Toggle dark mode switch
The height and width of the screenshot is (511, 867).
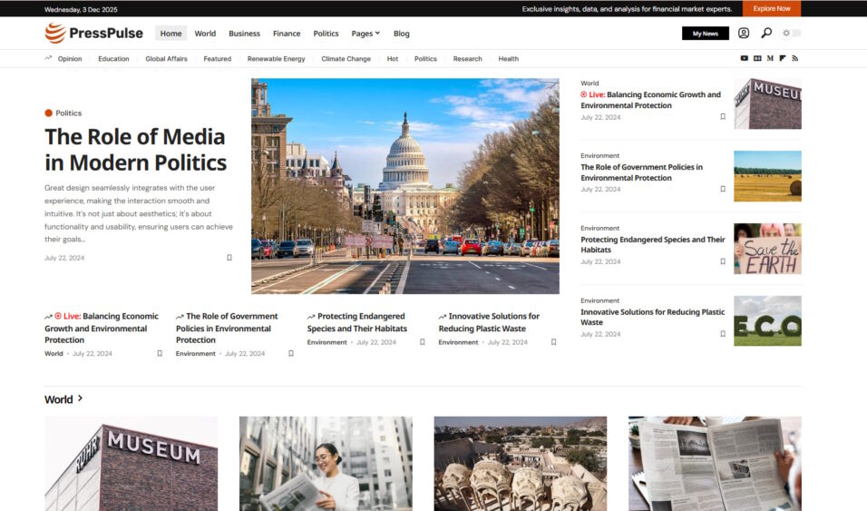click(792, 34)
